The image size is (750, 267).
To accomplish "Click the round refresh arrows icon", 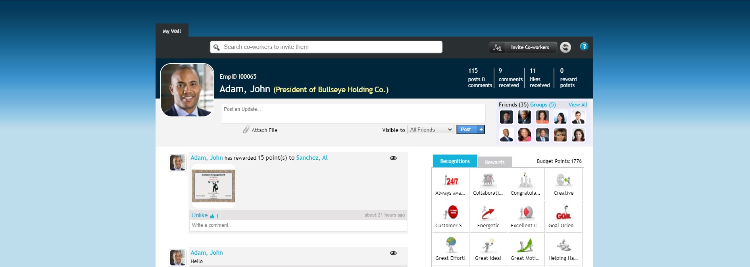I will (x=565, y=47).
